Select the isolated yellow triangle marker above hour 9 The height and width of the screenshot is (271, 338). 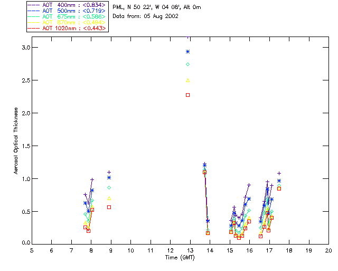tap(109, 198)
